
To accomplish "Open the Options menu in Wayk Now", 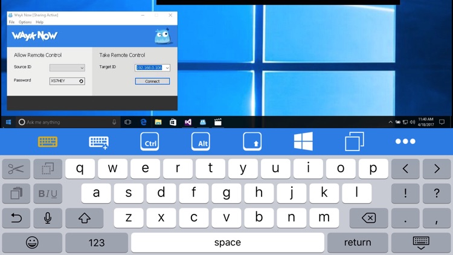I will click(x=25, y=22).
